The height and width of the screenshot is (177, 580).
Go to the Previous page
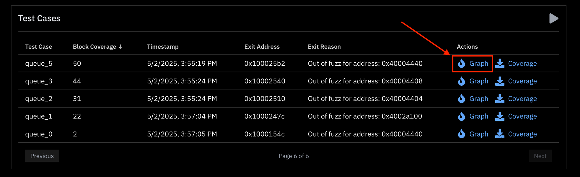click(x=42, y=156)
